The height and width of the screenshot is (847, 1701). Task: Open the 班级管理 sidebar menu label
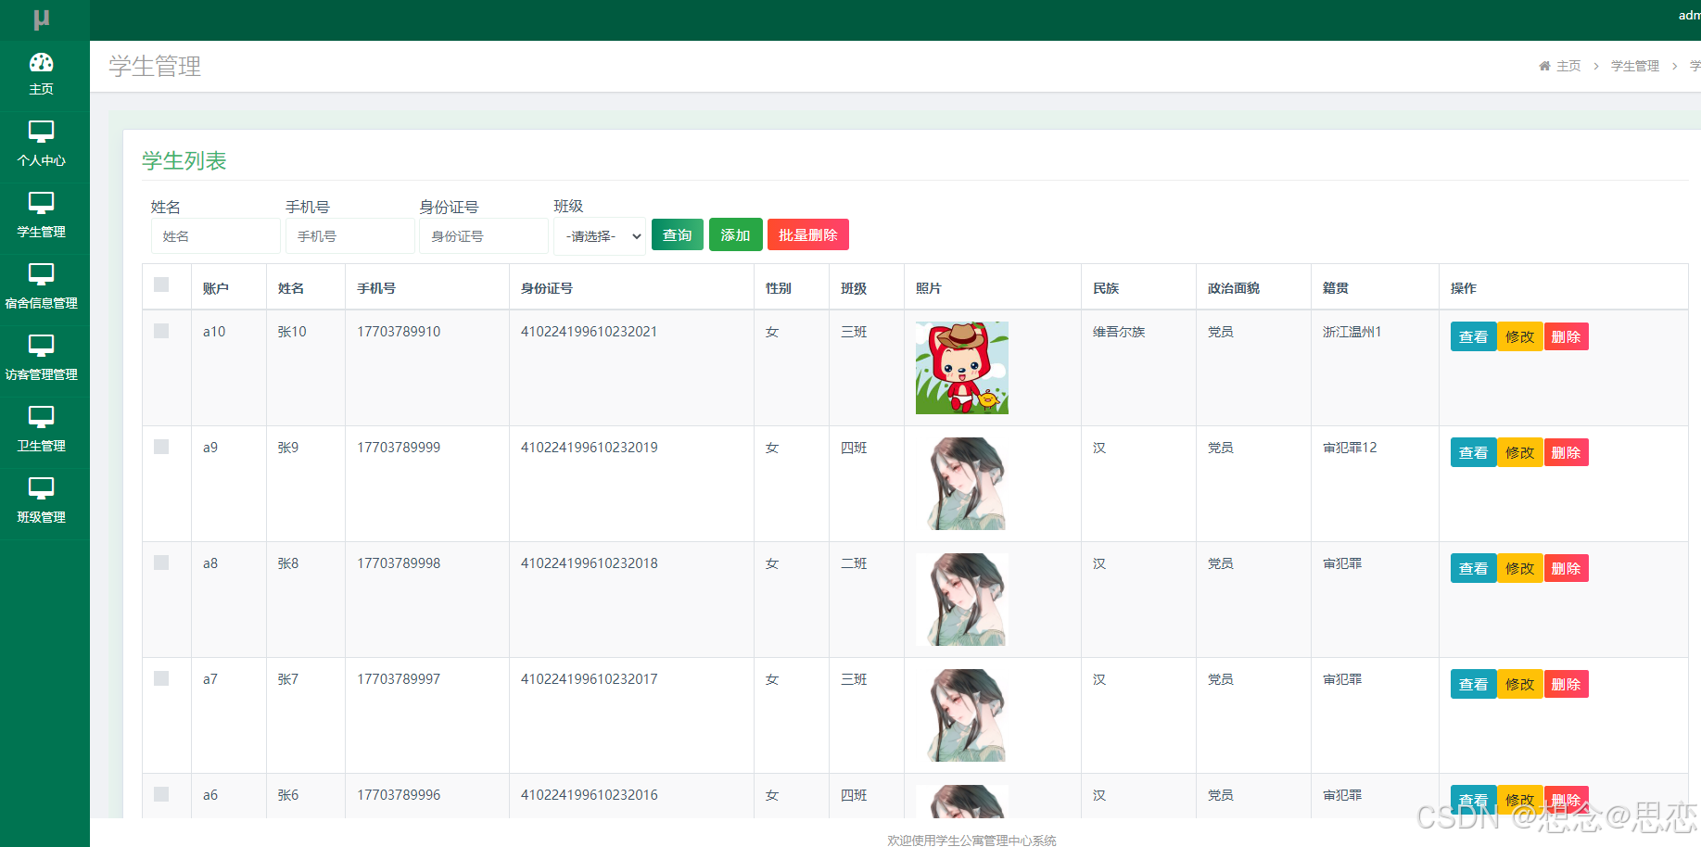click(x=42, y=517)
